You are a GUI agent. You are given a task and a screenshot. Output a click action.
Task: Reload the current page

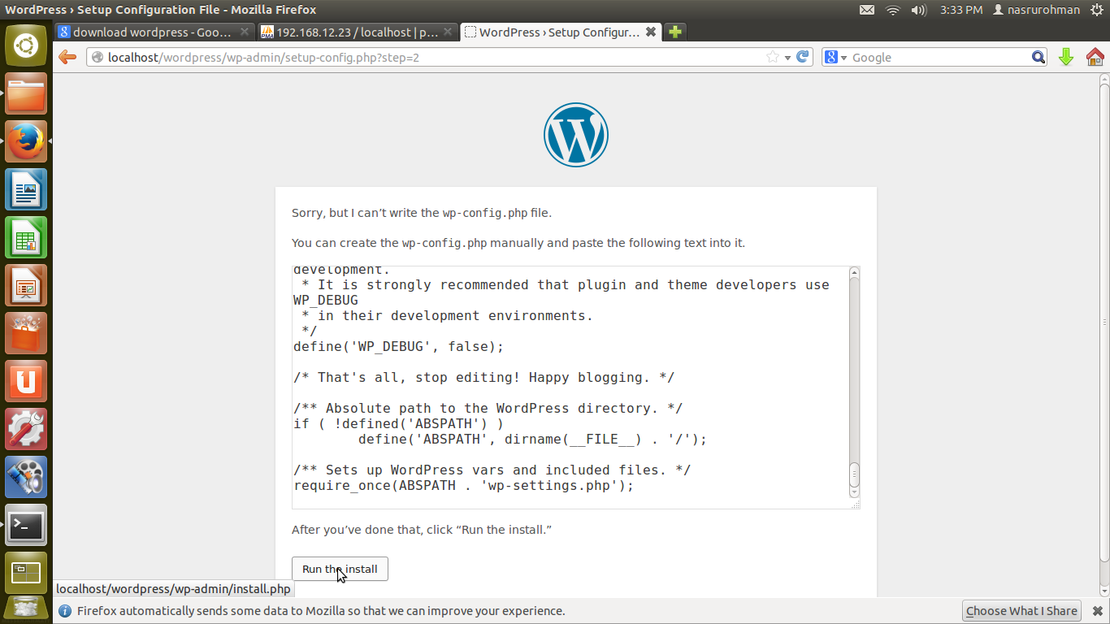803,57
